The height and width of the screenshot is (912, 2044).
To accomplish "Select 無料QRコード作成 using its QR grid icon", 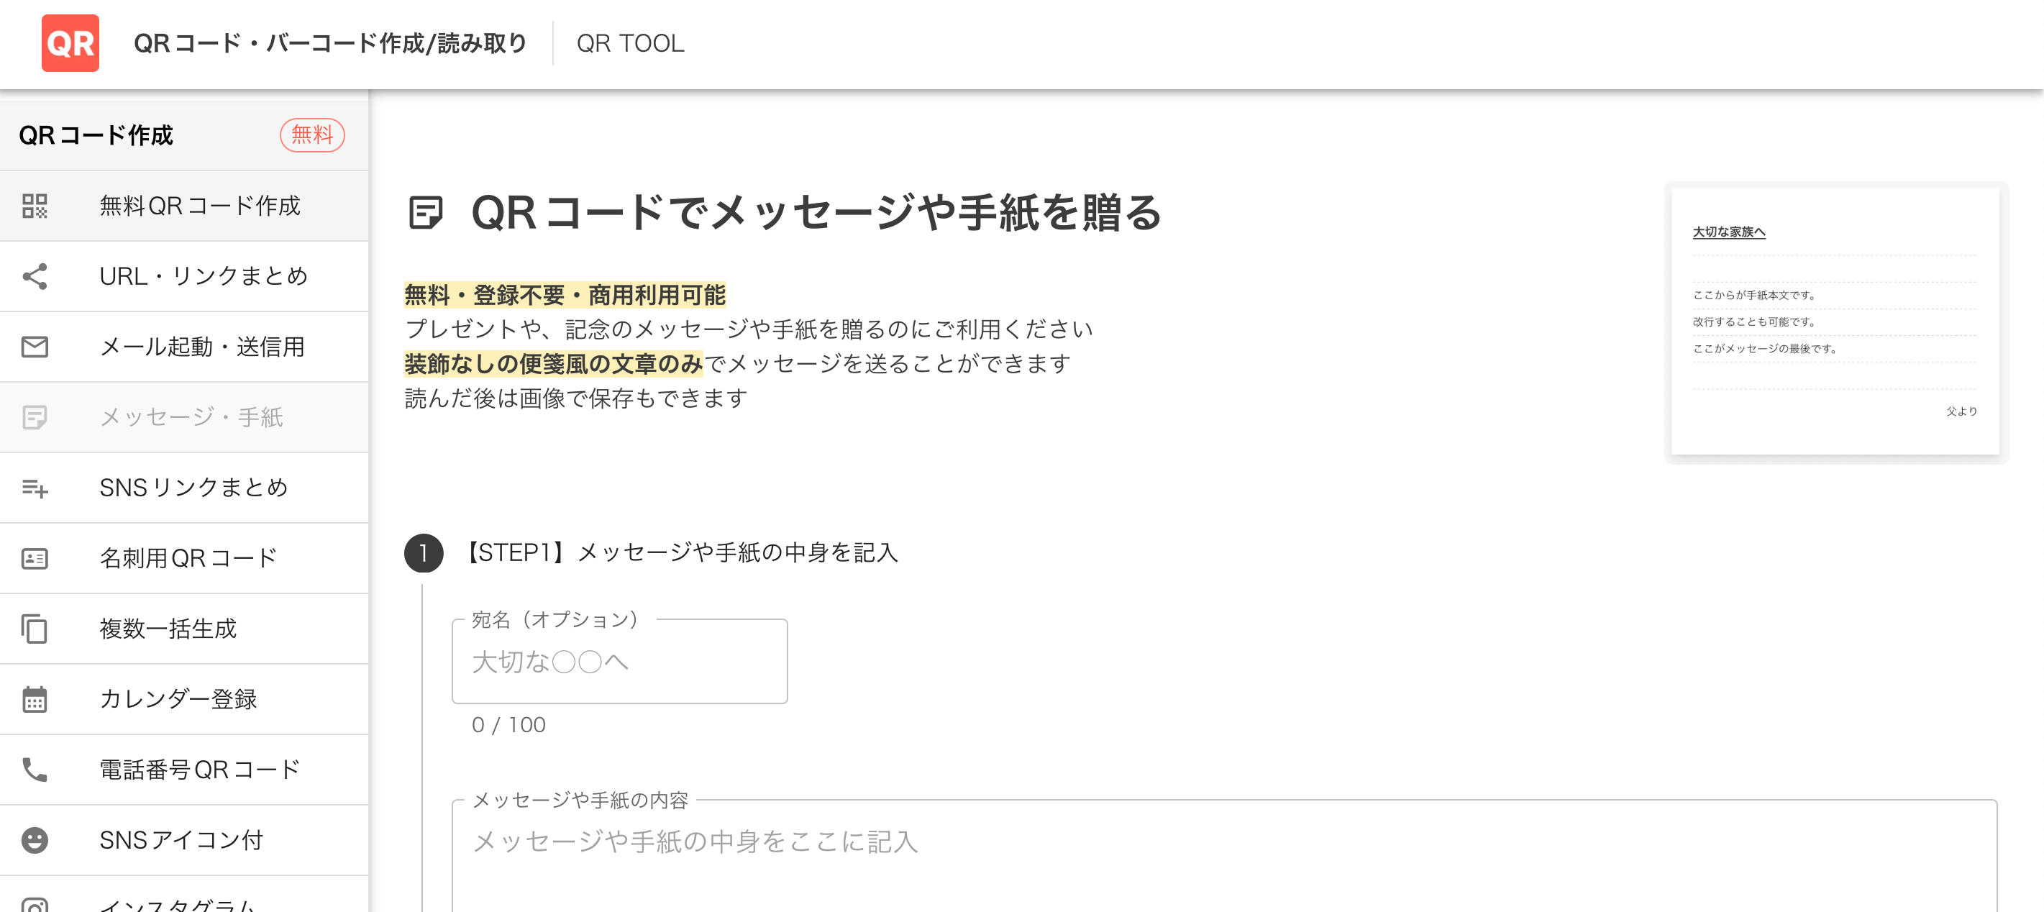I will (x=33, y=206).
